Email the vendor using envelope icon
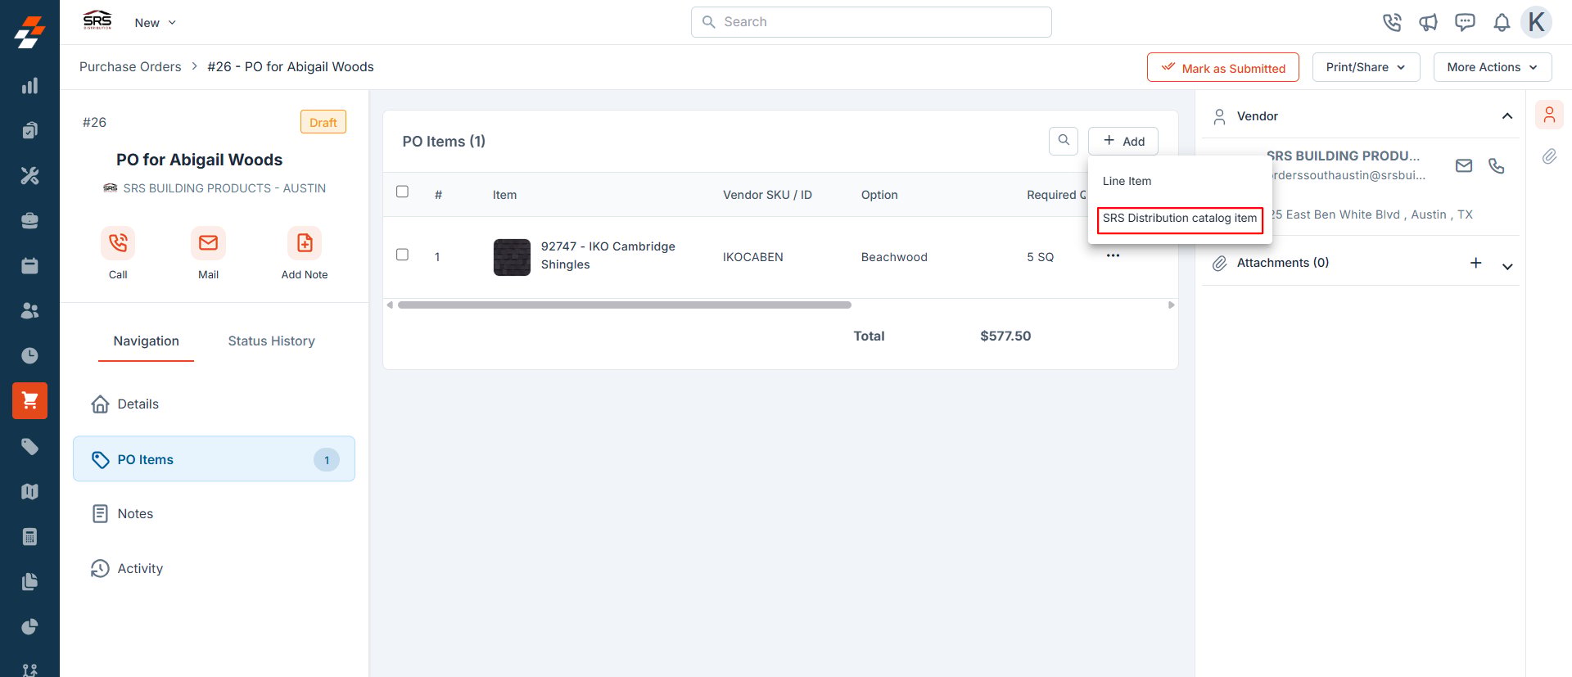The height and width of the screenshot is (677, 1572). (1464, 166)
